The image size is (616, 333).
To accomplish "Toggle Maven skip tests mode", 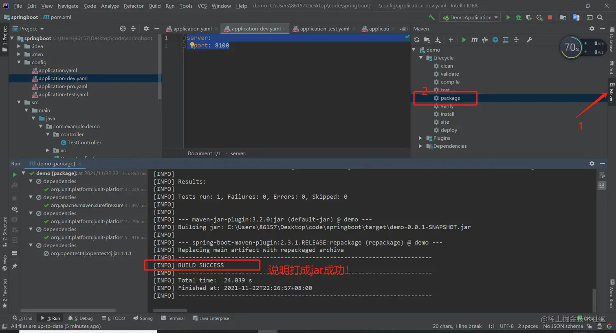I will (x=495, y=40).
